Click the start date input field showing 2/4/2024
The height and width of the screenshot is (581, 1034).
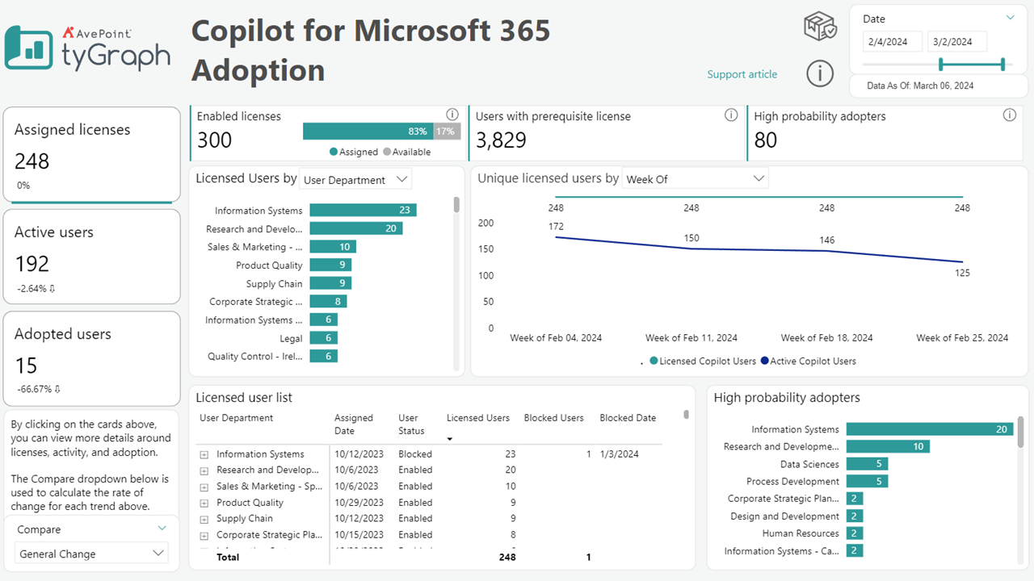coord(892,40)
